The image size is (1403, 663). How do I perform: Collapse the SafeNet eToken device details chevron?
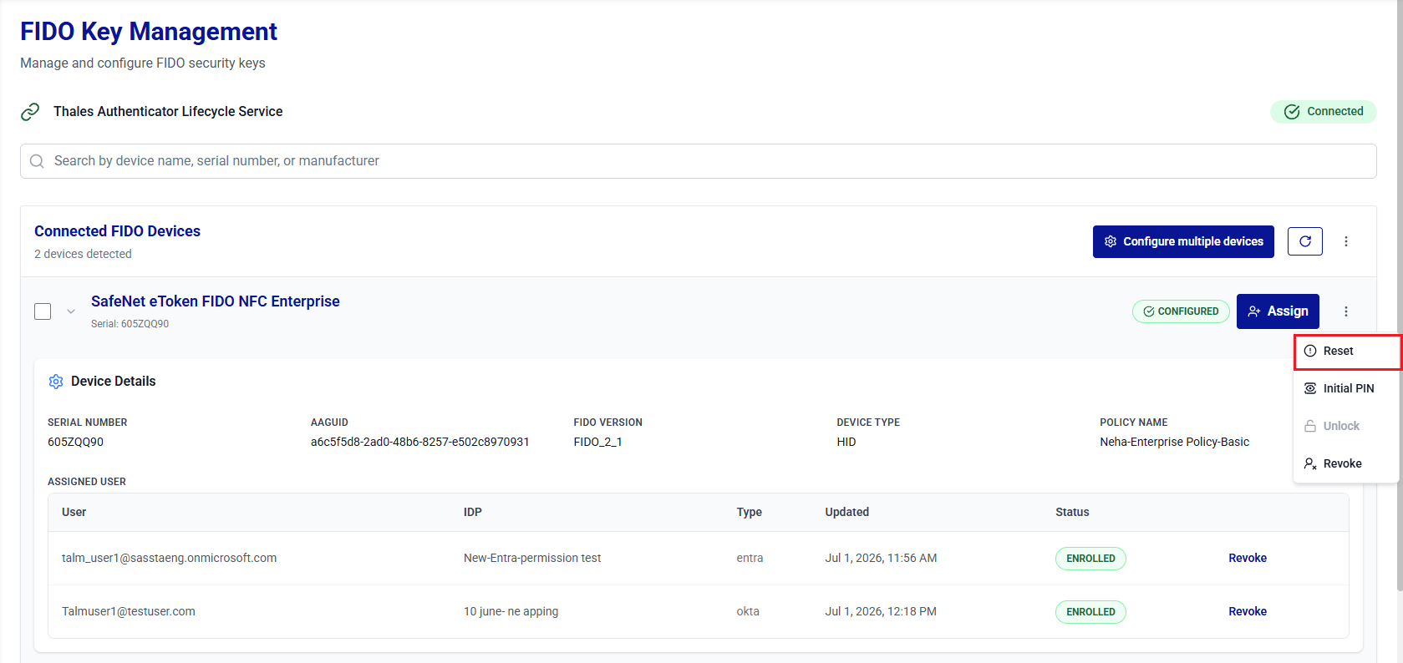point(71,311)
